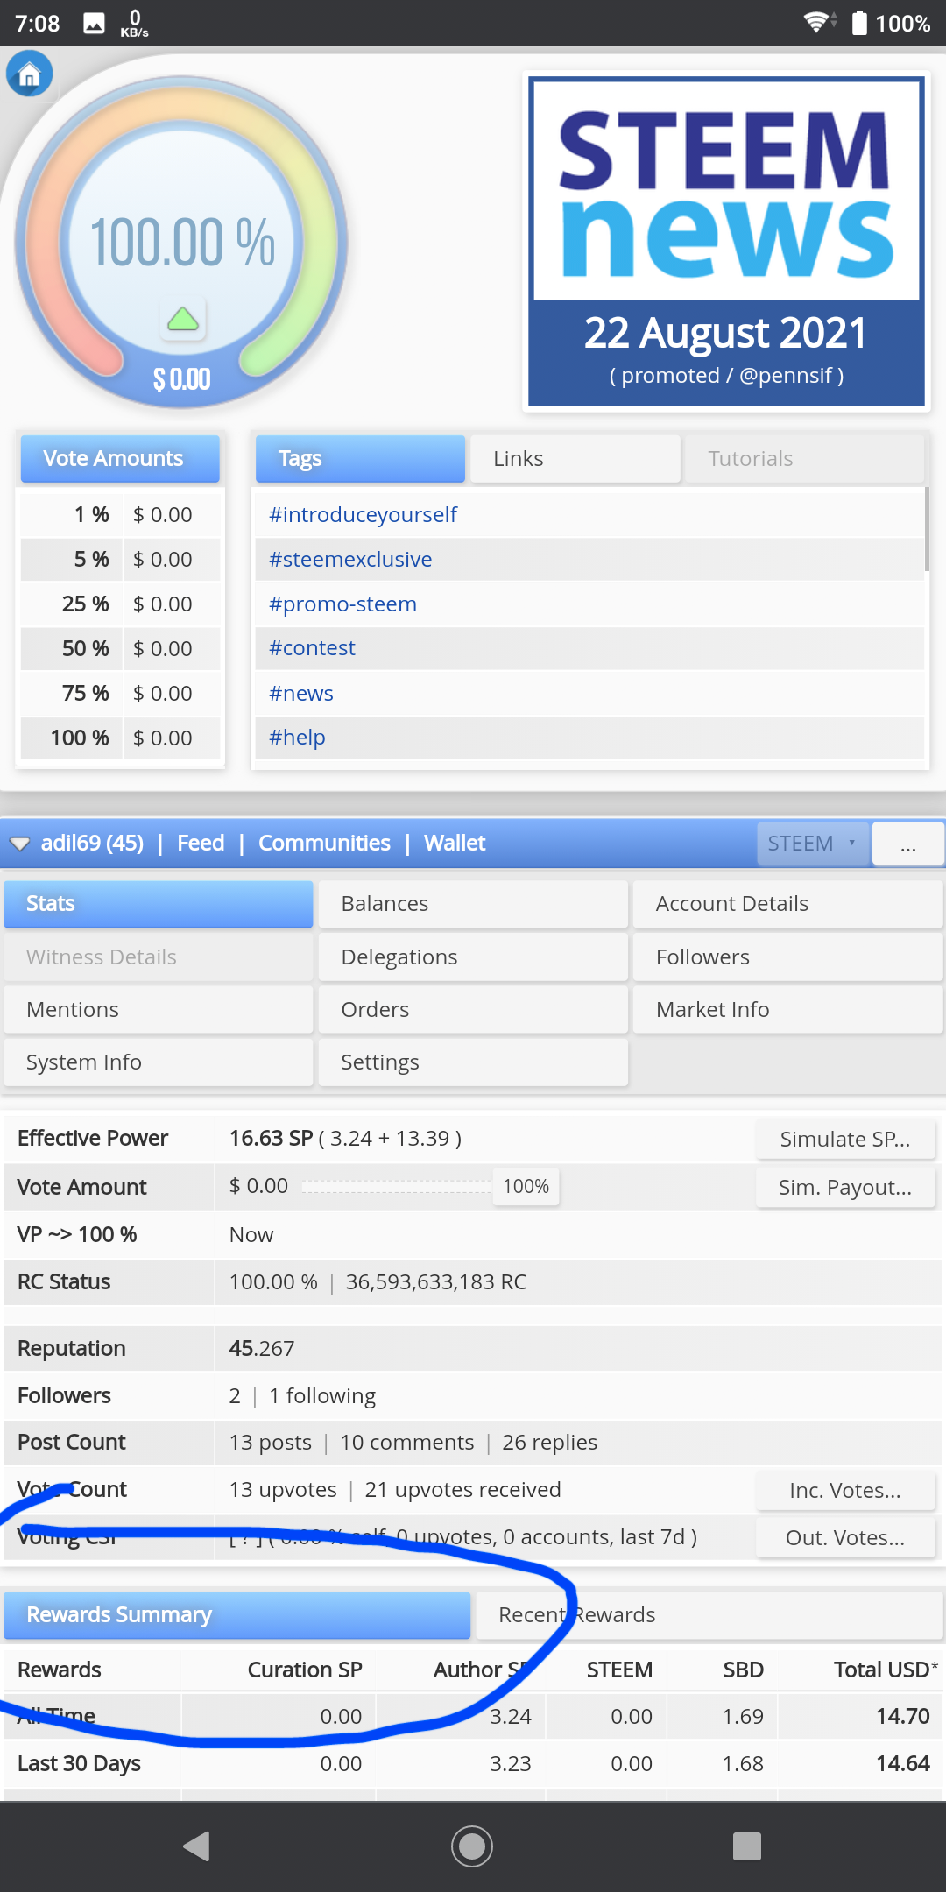
Task: Open the Steem News promoted banner
Action: 726,242
